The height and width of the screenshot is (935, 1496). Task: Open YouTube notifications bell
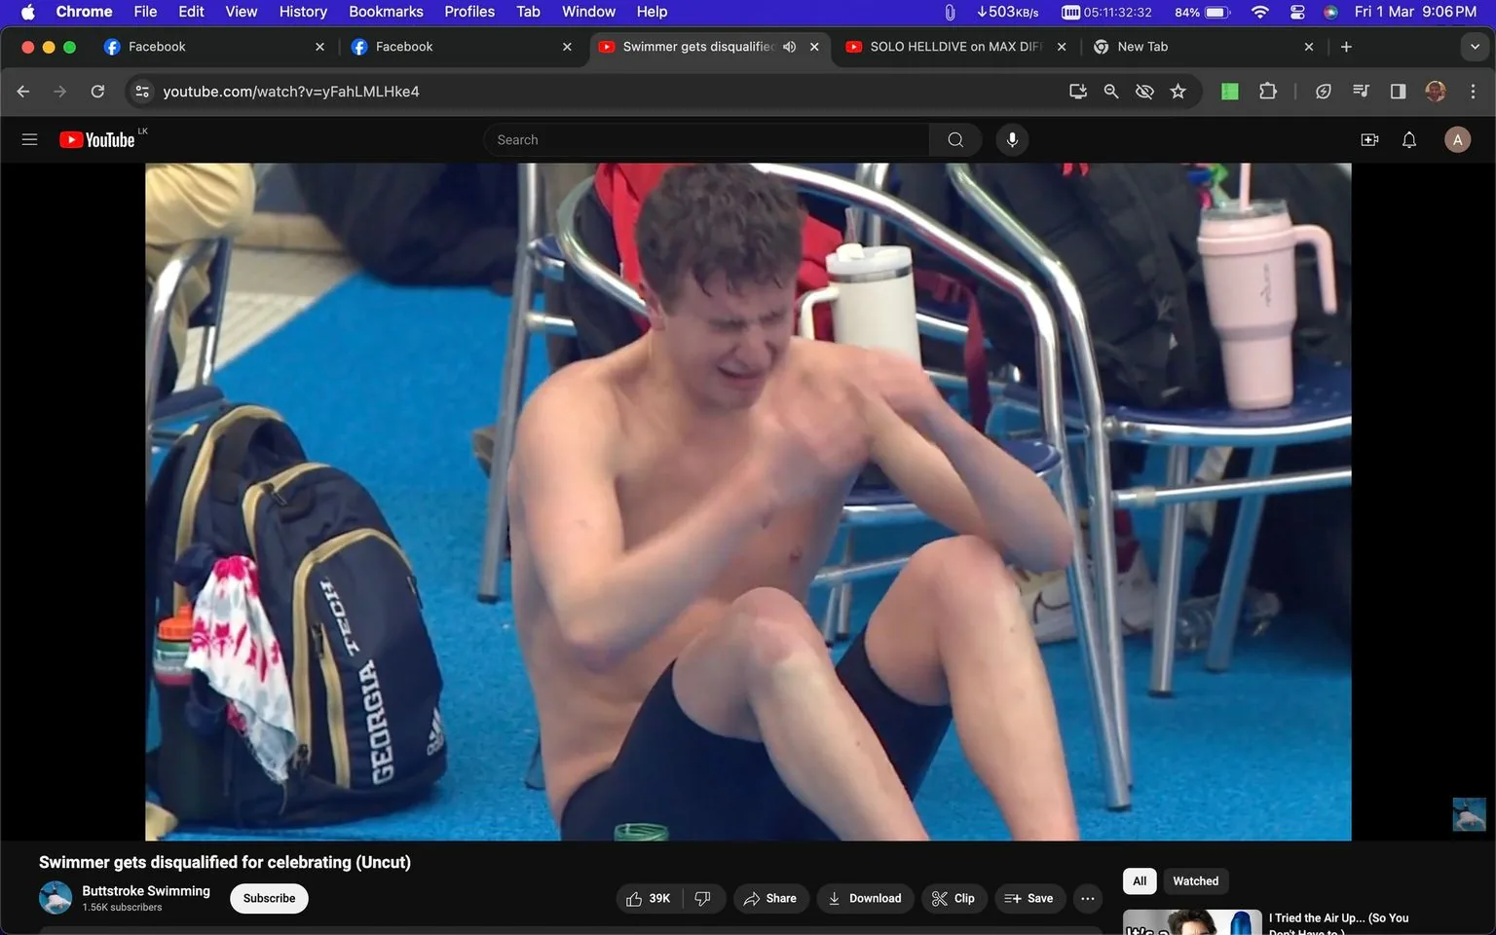(1408, 139)
